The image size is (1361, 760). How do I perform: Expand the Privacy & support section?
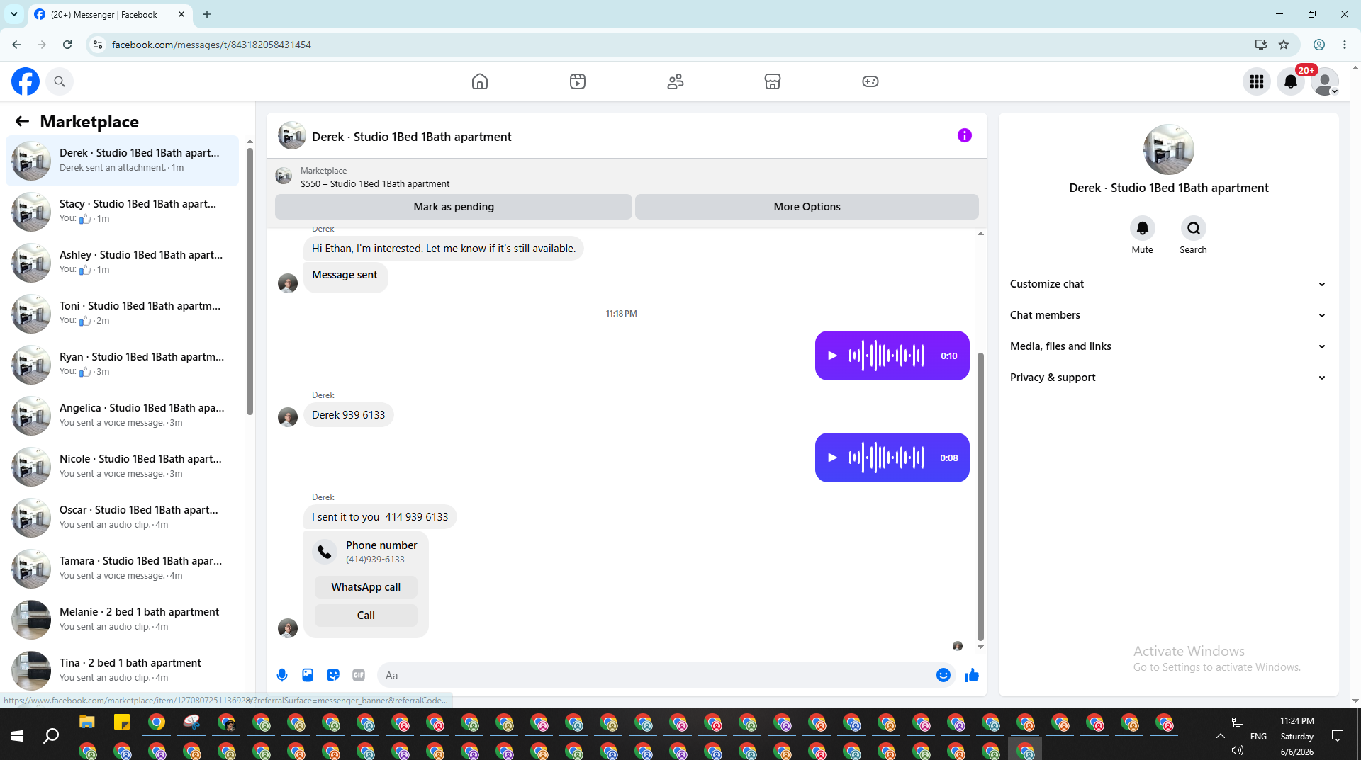point(1168,378)
